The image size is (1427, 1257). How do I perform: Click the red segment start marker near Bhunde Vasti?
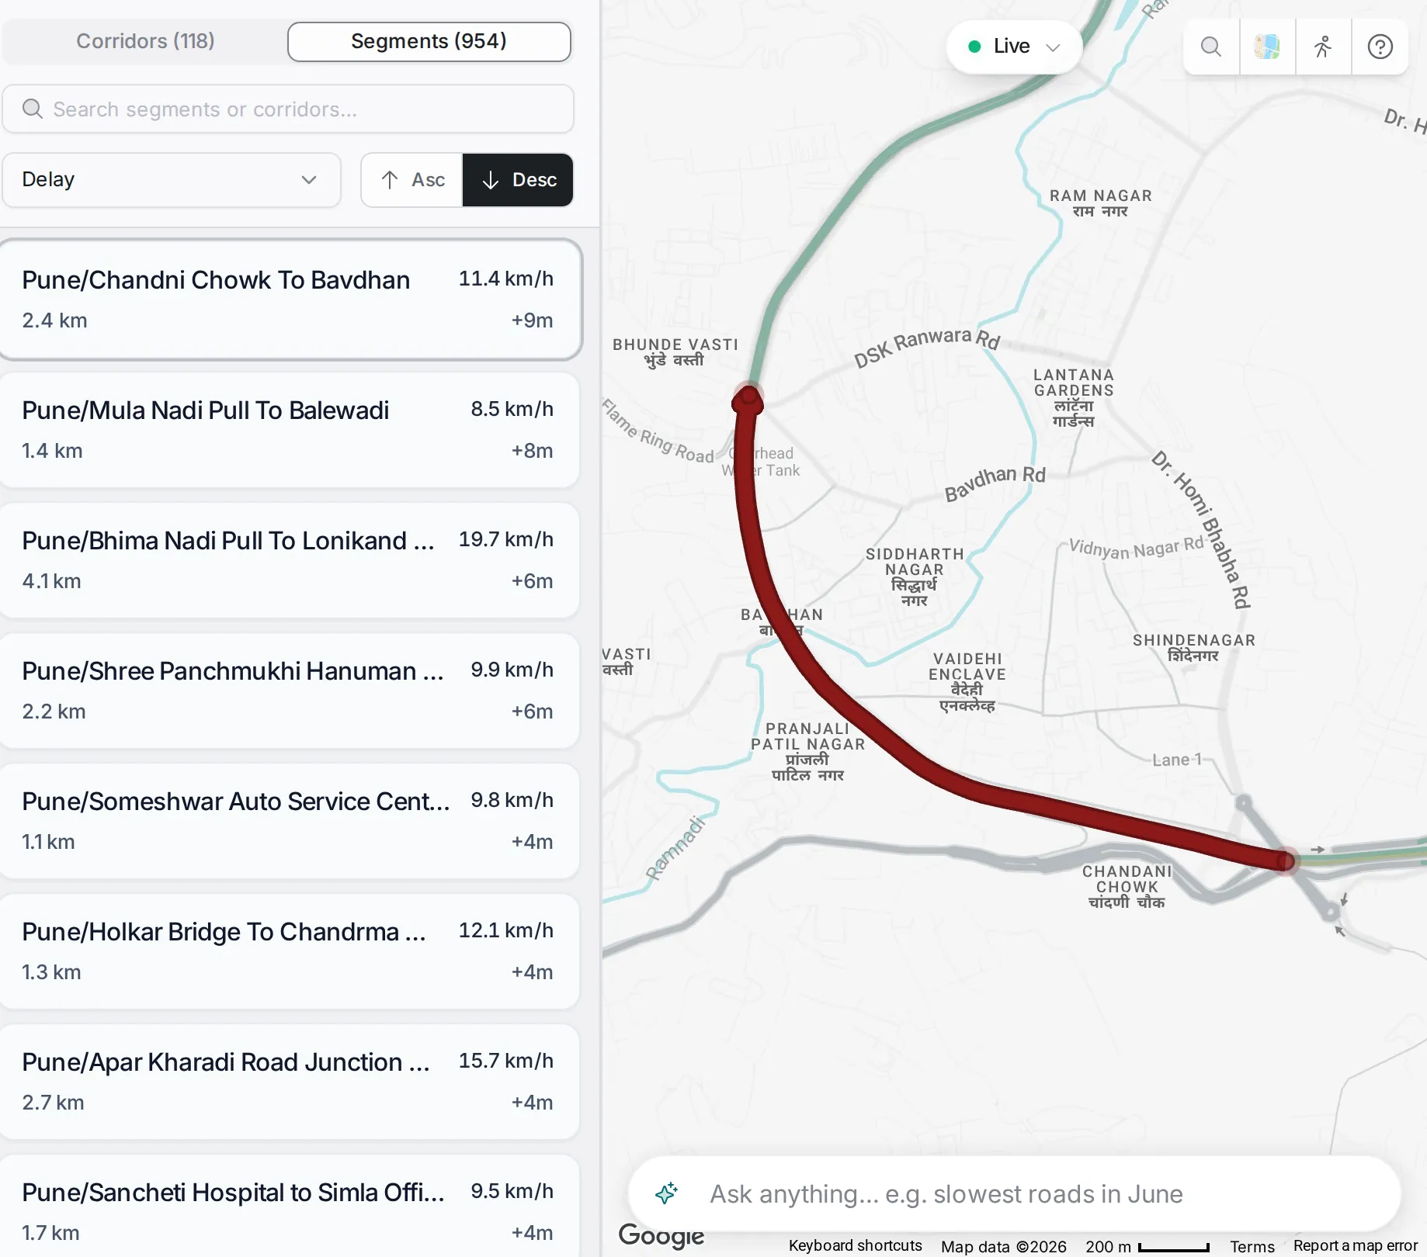(x=748, y=398)
